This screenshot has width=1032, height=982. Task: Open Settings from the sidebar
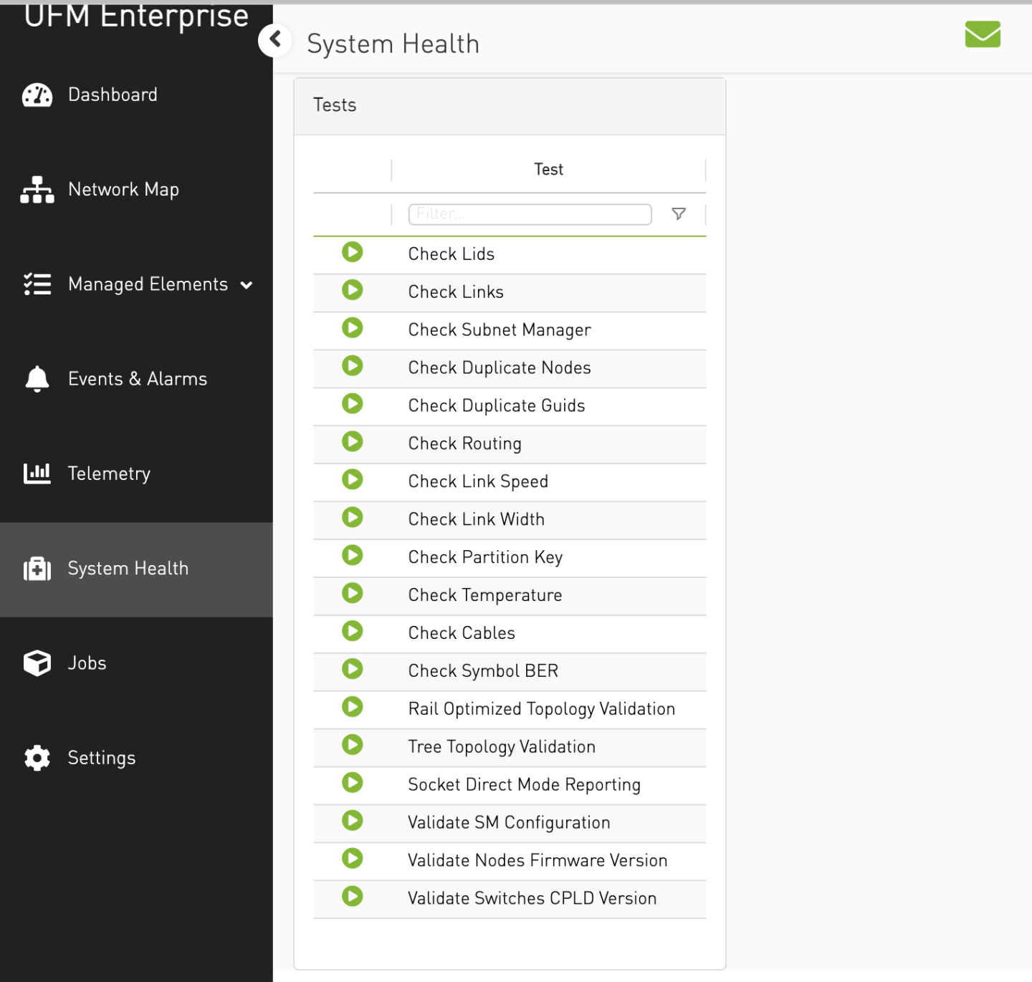[101, 758]
